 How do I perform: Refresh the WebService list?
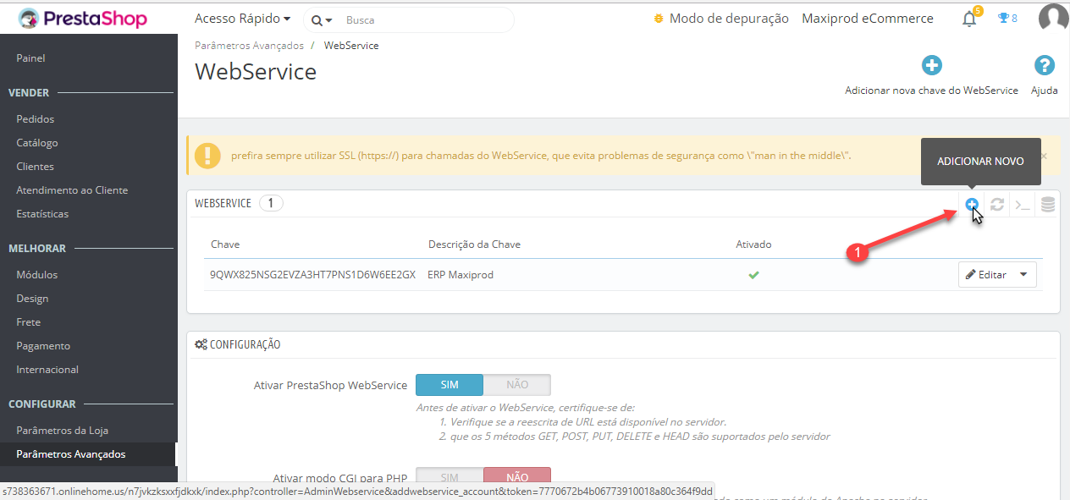point(997,204)
